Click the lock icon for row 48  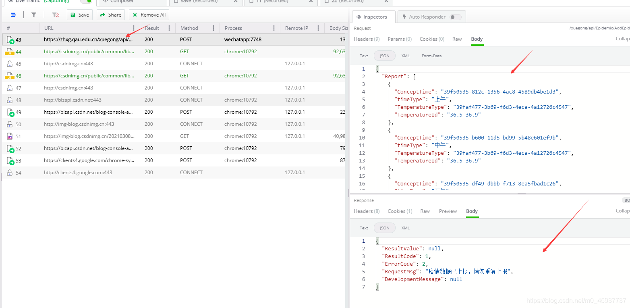coord(10,100)
